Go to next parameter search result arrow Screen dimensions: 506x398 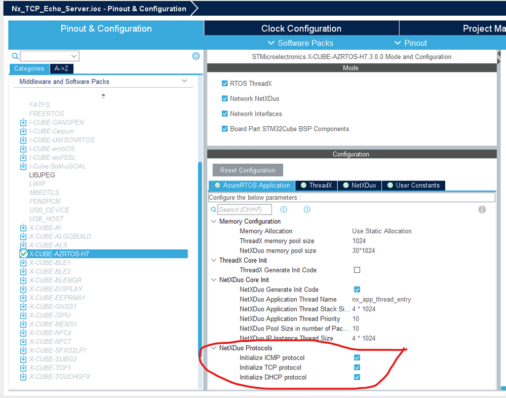coord(307,210)
